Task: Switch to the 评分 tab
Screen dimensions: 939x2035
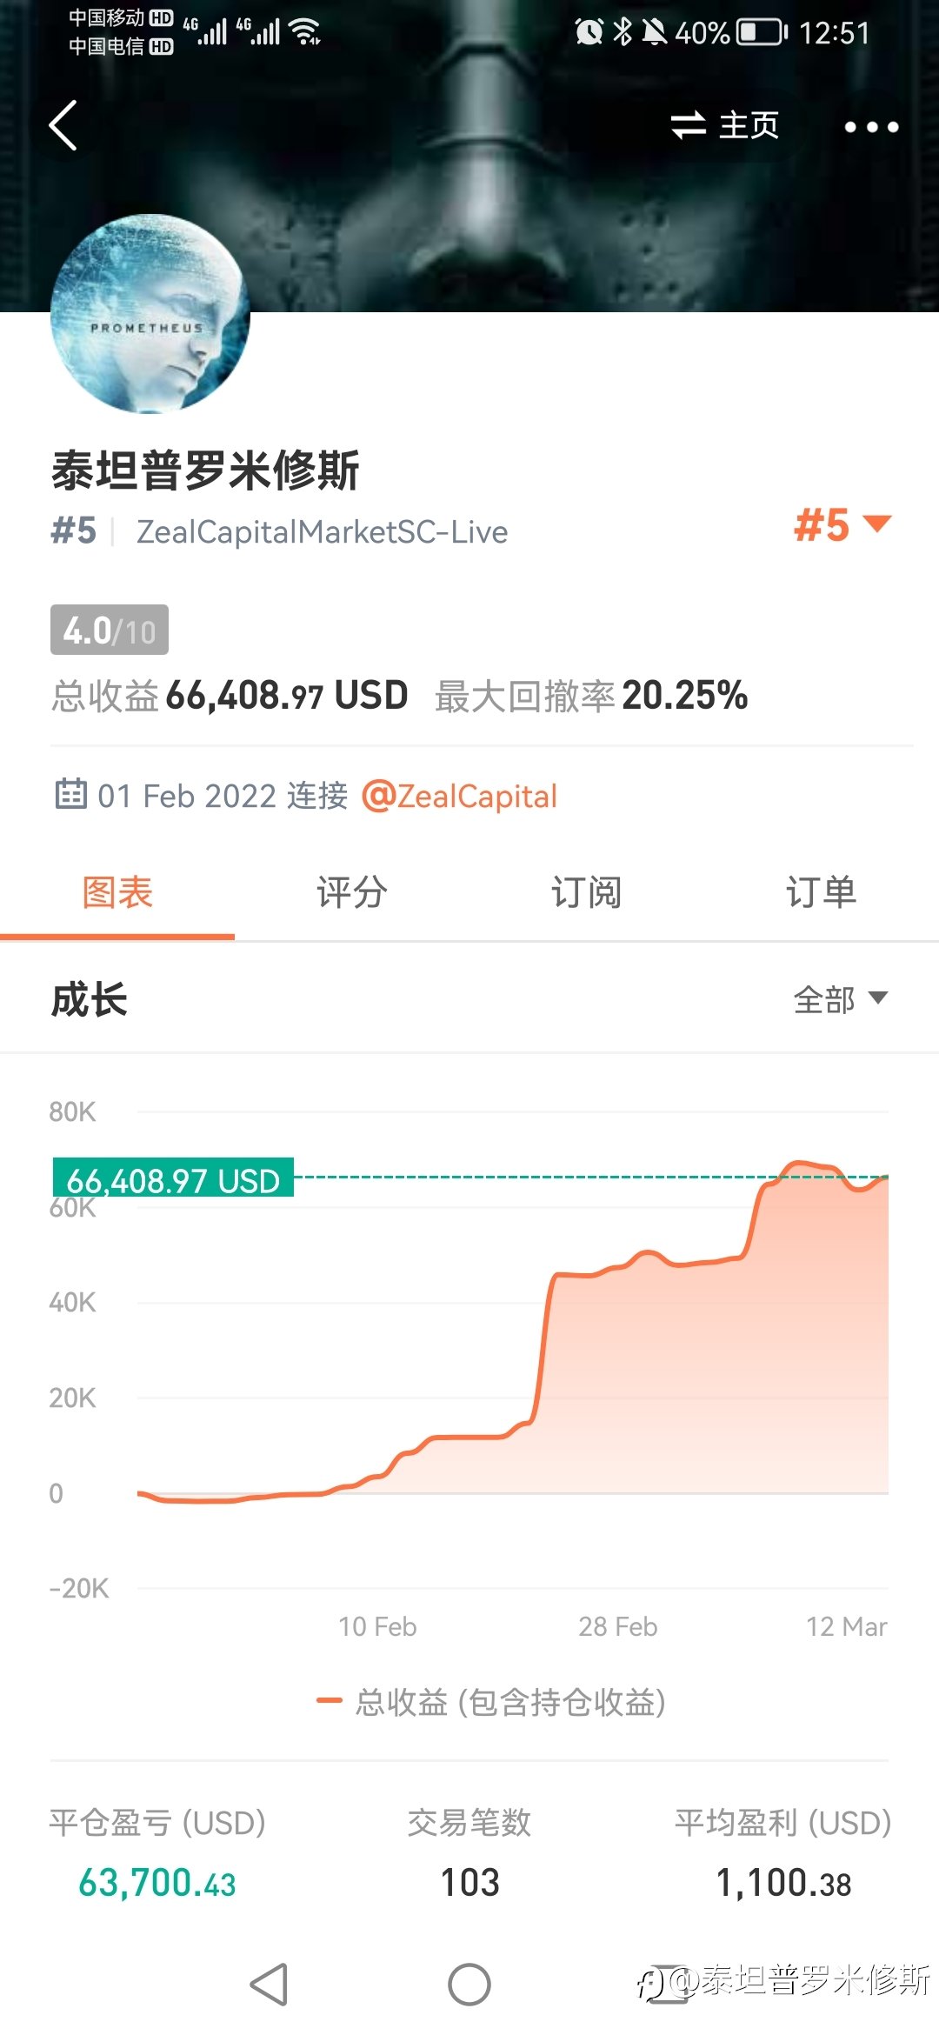Action: (351, 892)
